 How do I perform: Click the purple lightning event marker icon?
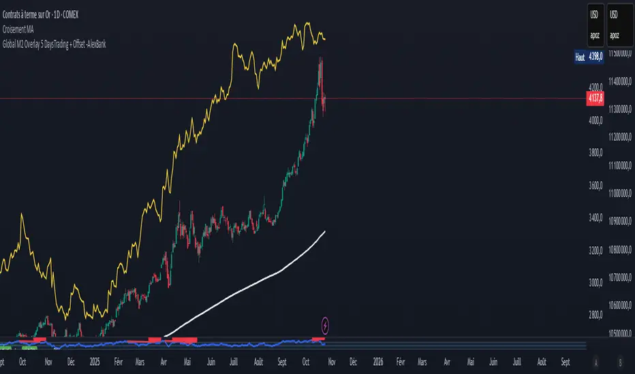[x=325, y=326]
